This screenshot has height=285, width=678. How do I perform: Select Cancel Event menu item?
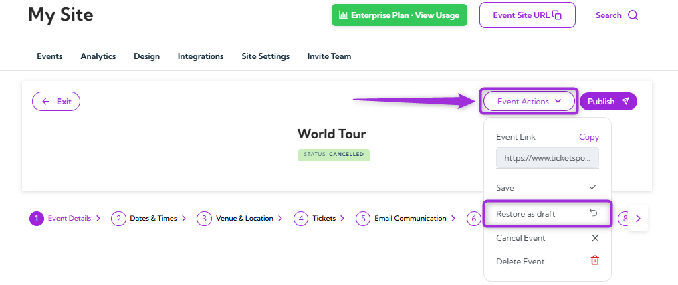click(547, 238)
